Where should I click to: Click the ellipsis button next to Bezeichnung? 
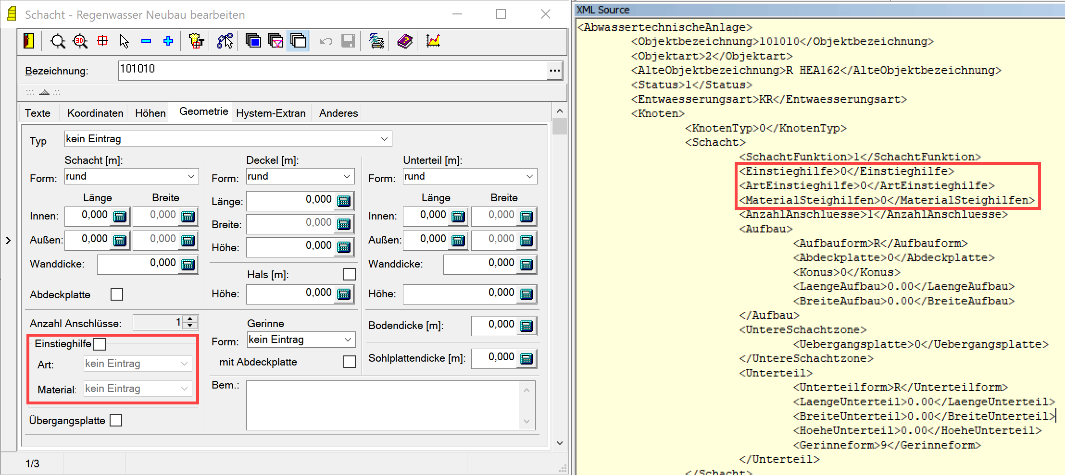point(554,71)
